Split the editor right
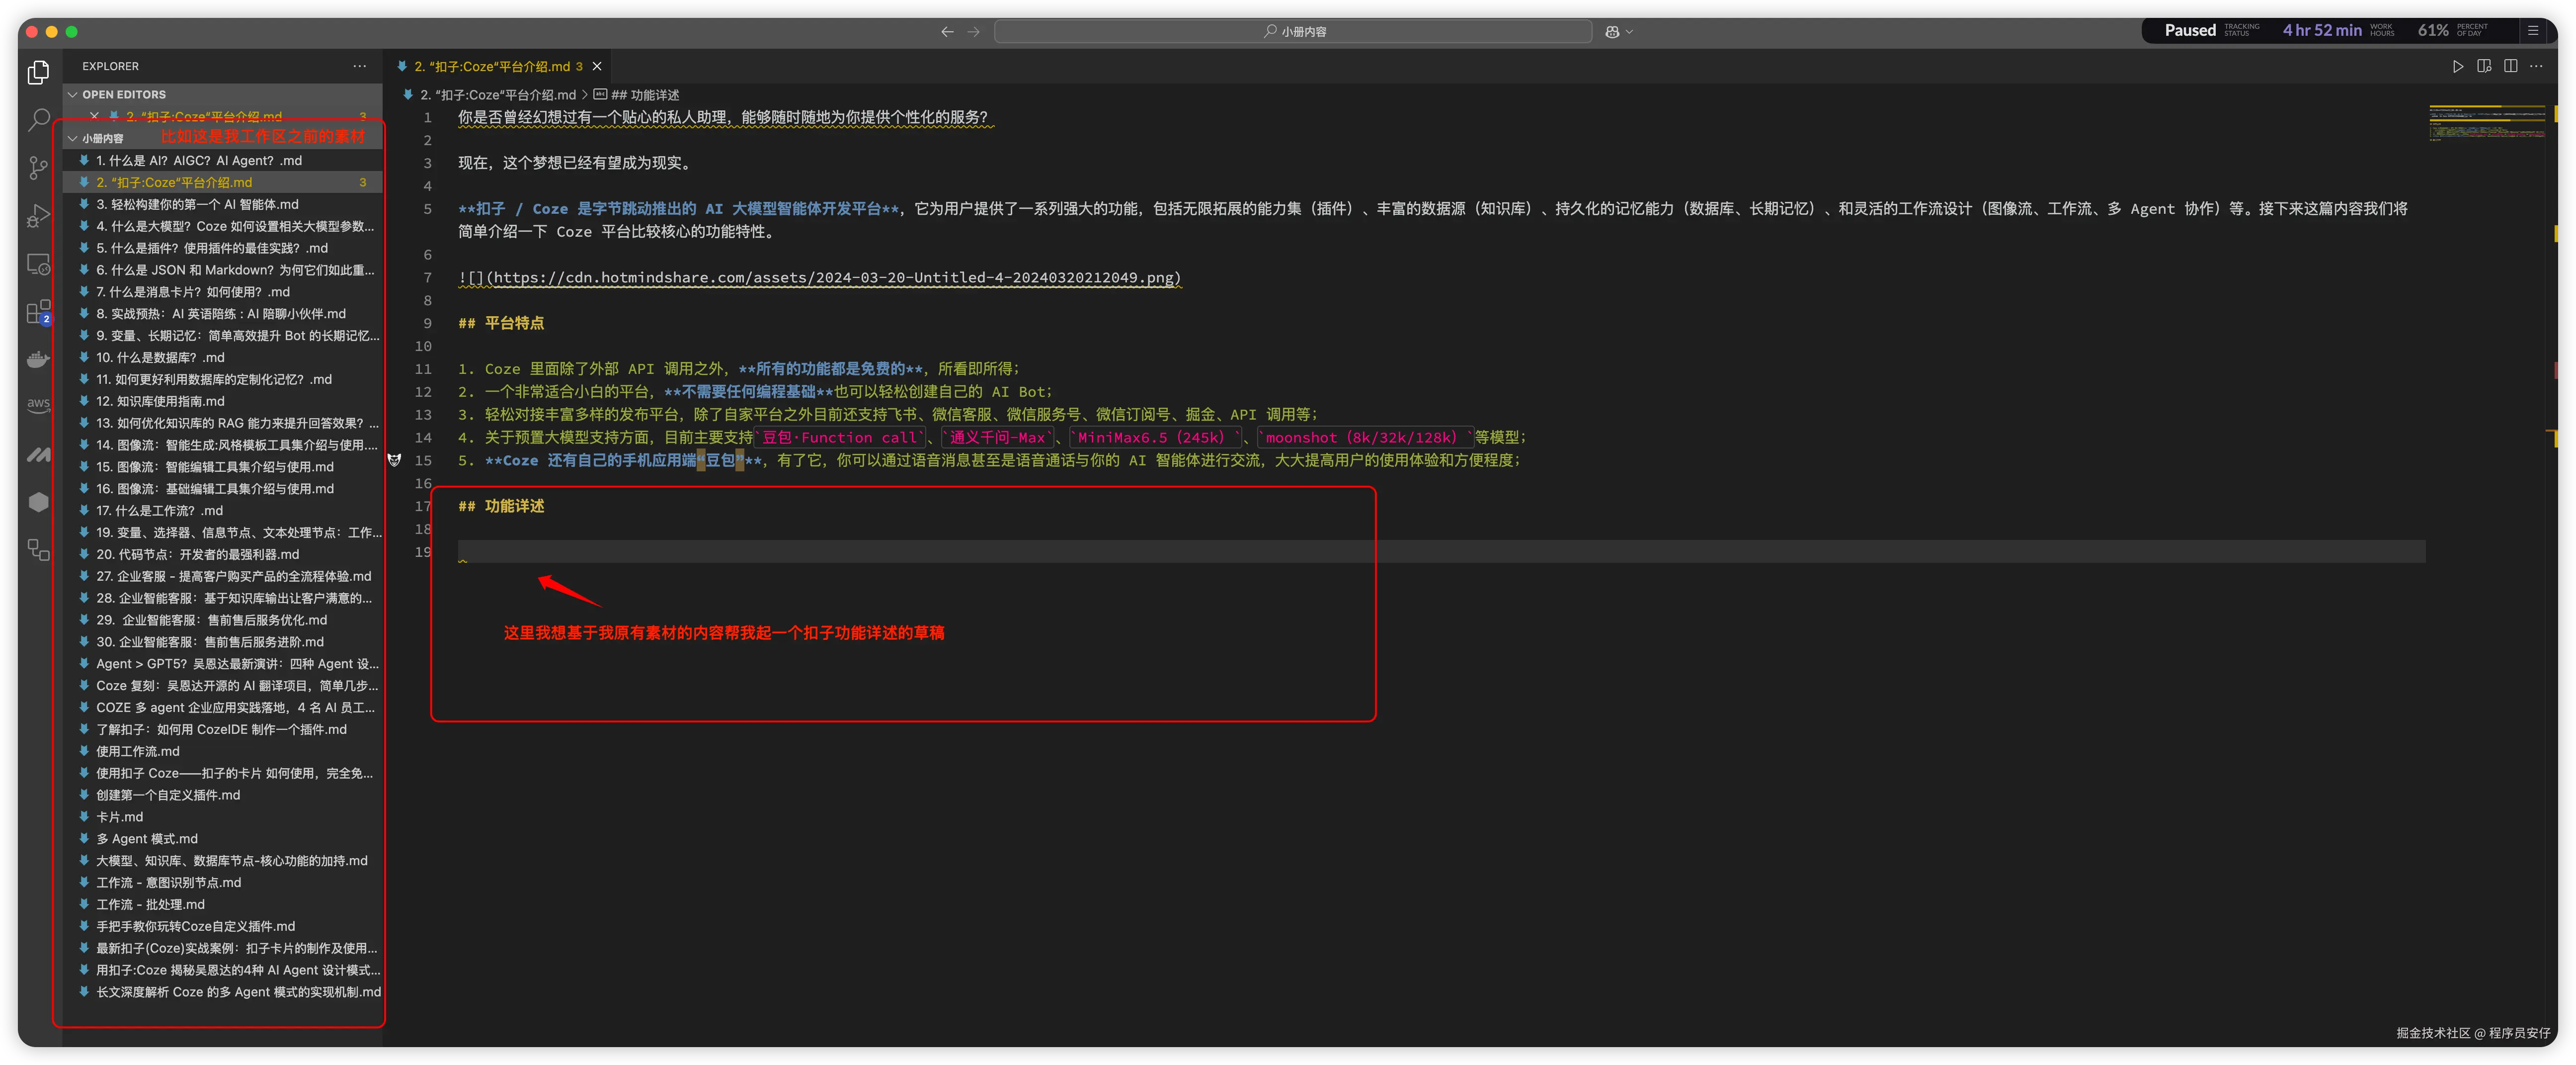Screen dimensions: 2576x1065 click(2510, 66)
